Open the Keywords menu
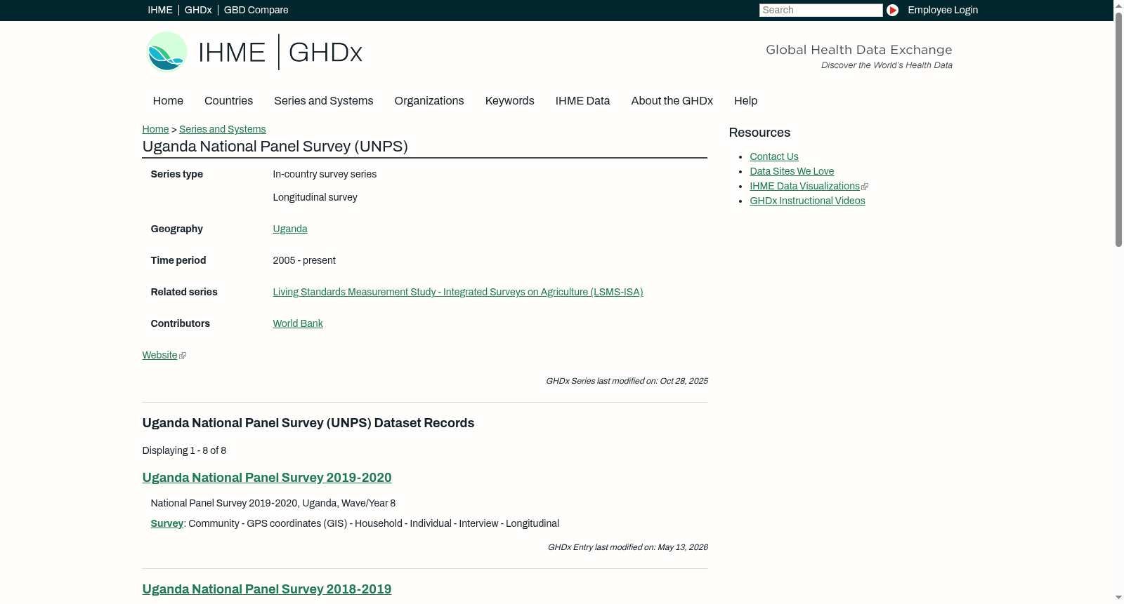 510,101
